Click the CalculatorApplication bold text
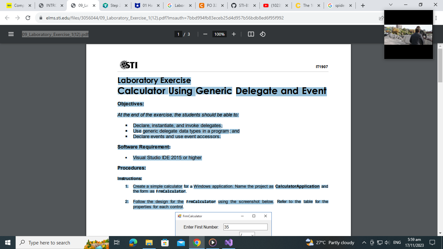The height and width of the screenshot is (249, 443). point(297,186)
